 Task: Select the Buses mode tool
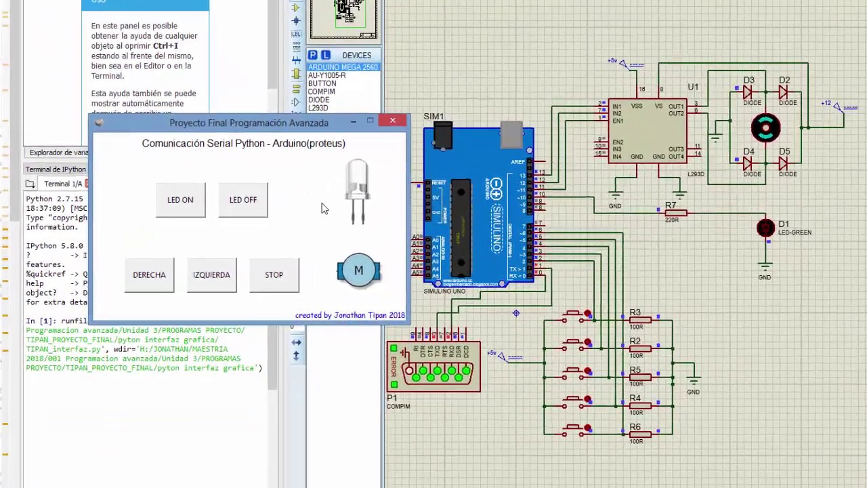click(x=296, y=60)
